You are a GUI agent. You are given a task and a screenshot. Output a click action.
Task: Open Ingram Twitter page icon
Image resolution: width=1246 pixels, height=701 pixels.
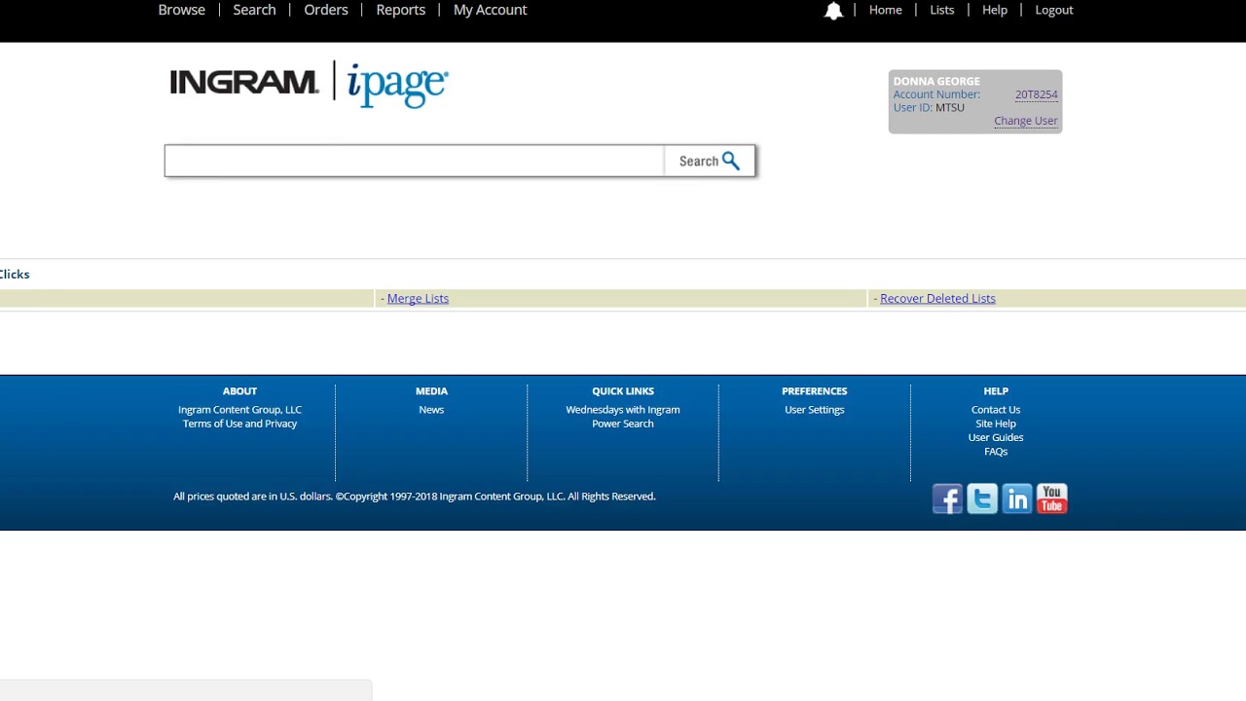[x=982, y=498]
